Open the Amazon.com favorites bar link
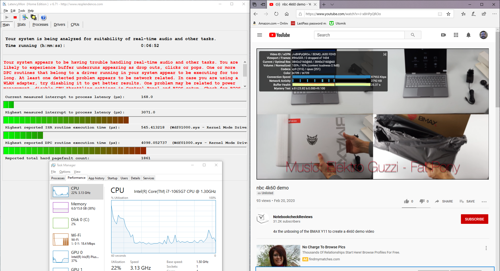 point(270,23)
